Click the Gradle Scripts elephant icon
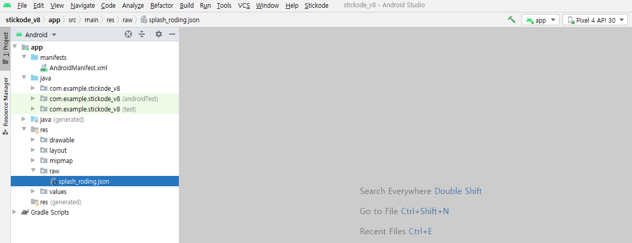The image size is (632, 243). [x=25, y=212]
